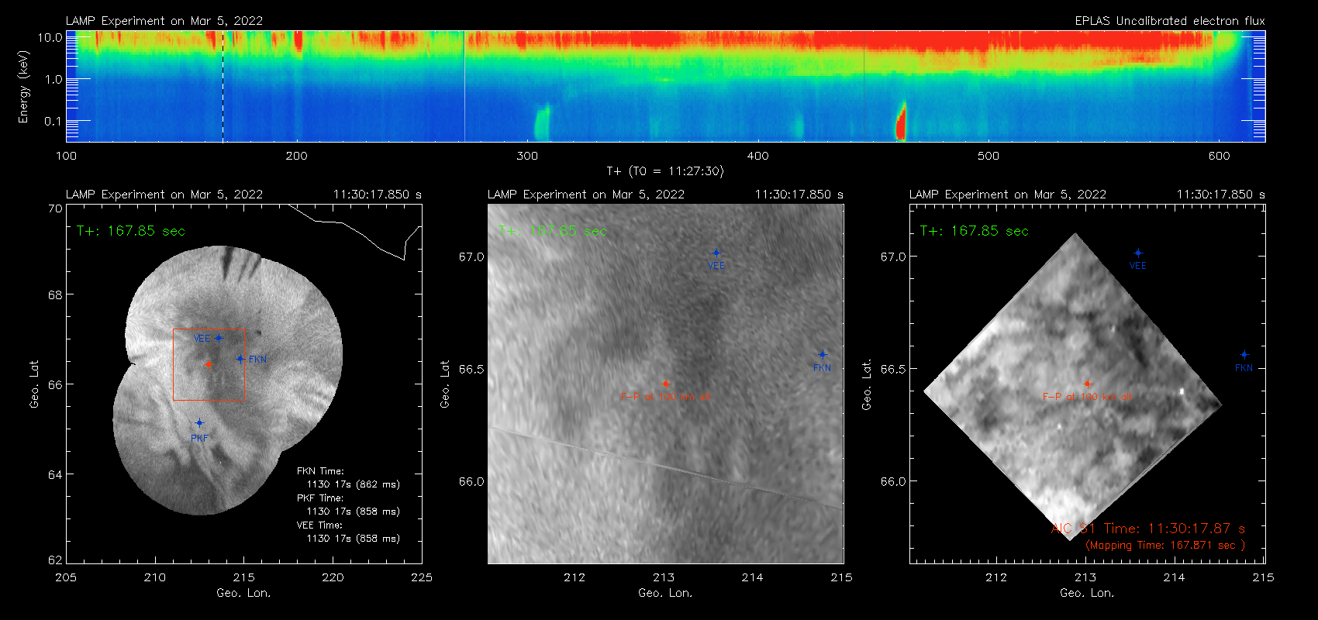This screenshot has height=620, width=1318.
Task: Click the 'Energy (keV)' axis label
Action: [23, 87]
